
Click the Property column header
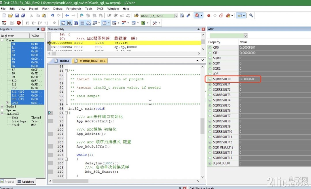[x=223, y=42]
